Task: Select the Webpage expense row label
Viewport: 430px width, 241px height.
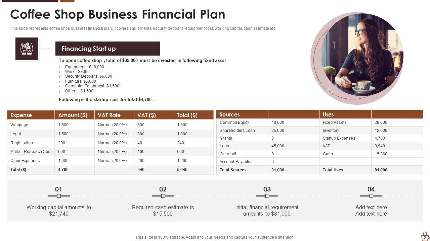Action: click(x=19, y=125)
